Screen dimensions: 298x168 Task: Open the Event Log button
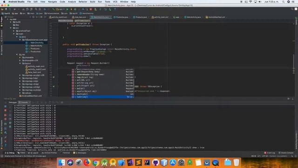[x=270, y=153]
